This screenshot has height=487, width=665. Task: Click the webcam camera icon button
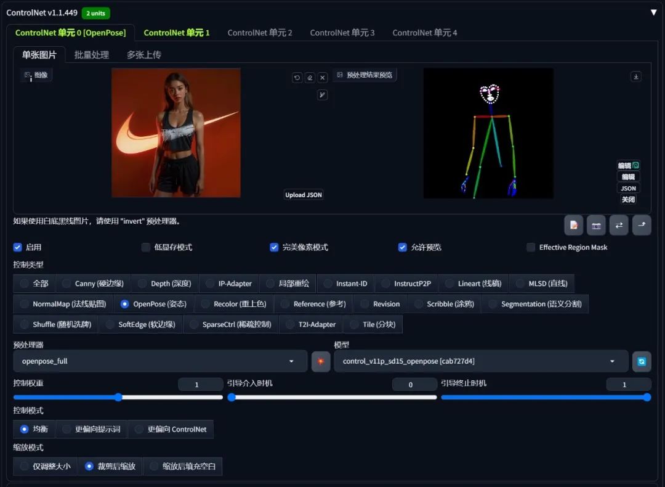(596, 225)
